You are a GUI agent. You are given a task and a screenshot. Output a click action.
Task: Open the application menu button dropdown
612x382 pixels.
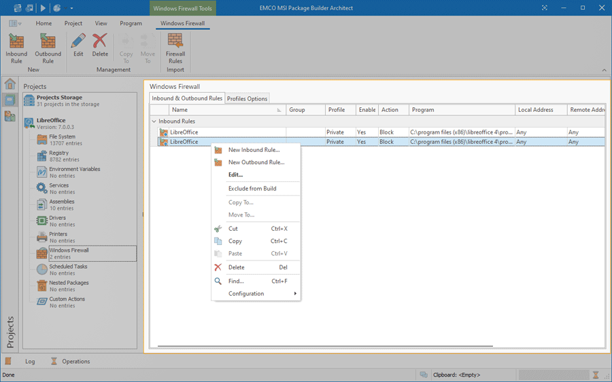tap(15, 23)
